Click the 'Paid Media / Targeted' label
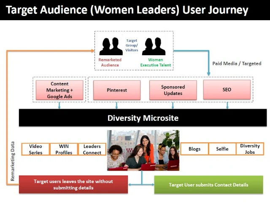This screenshot has width=270, height=203. (x=237, y=64)
